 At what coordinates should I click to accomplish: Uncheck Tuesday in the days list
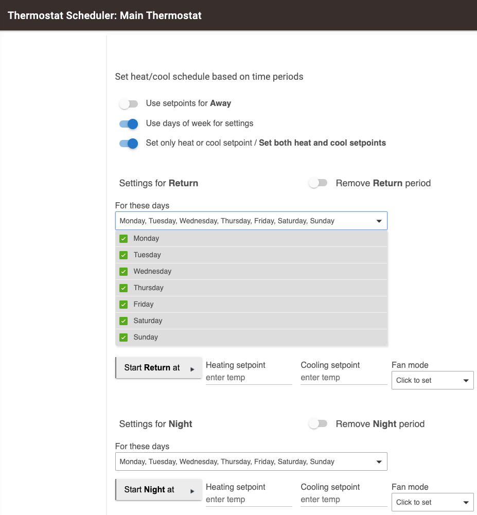123,255
